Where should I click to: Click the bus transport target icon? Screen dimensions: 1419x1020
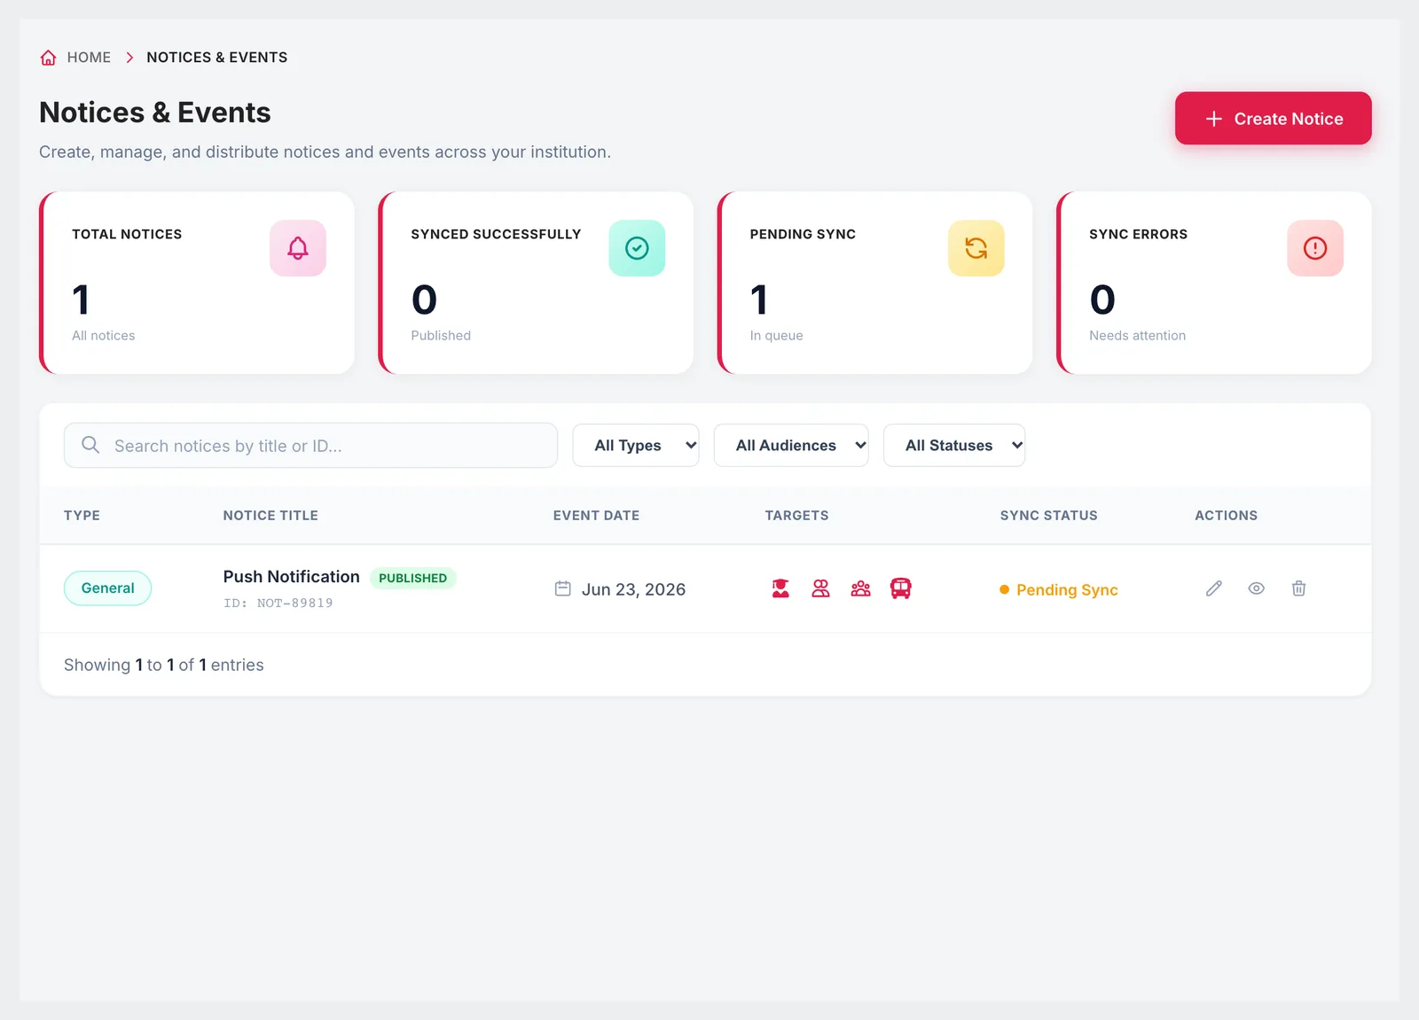tap(901, 588)
